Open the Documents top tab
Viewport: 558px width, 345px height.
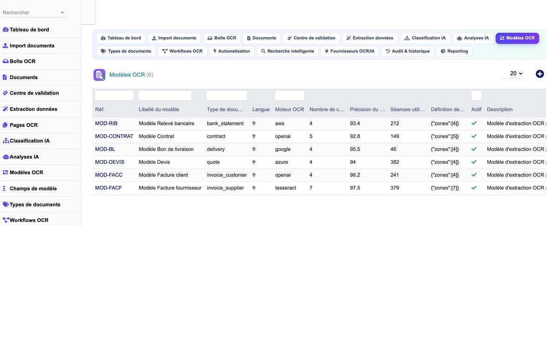point(262,38)
